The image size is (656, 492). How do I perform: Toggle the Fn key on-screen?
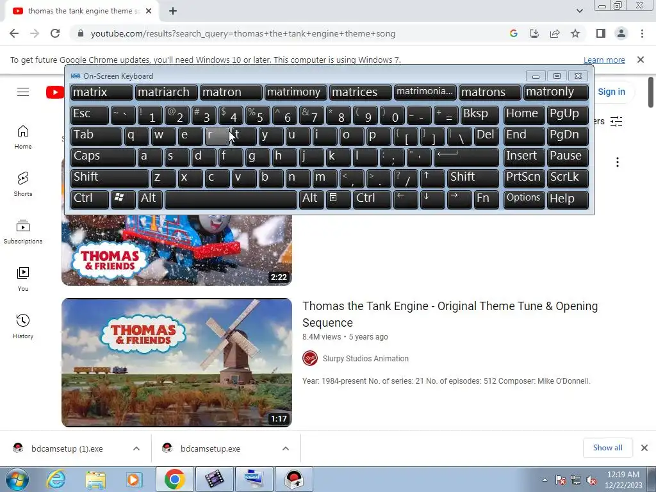pos(487,199)
